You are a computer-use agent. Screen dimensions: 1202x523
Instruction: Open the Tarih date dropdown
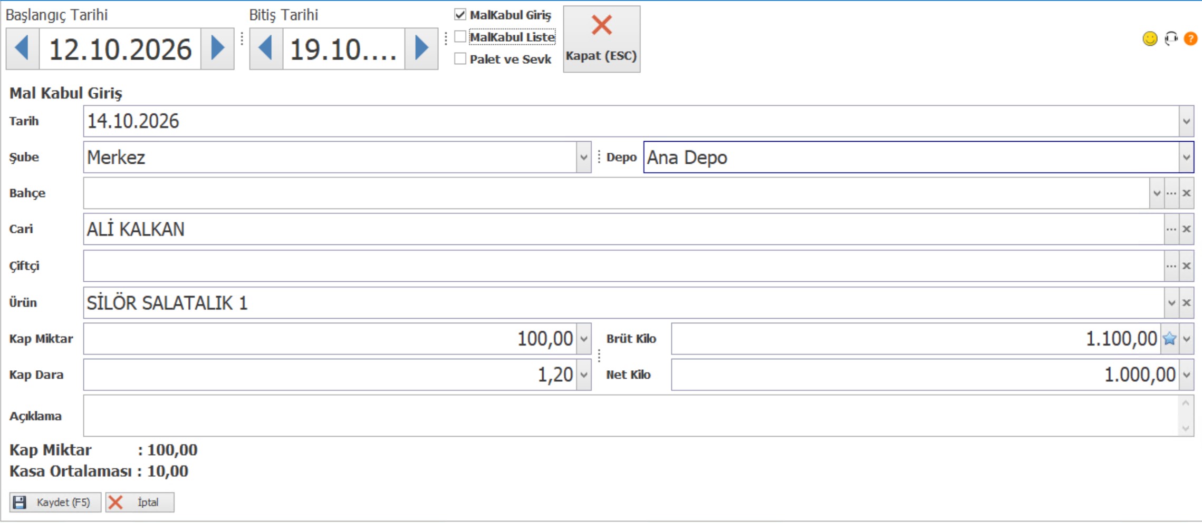point(1186,121)
